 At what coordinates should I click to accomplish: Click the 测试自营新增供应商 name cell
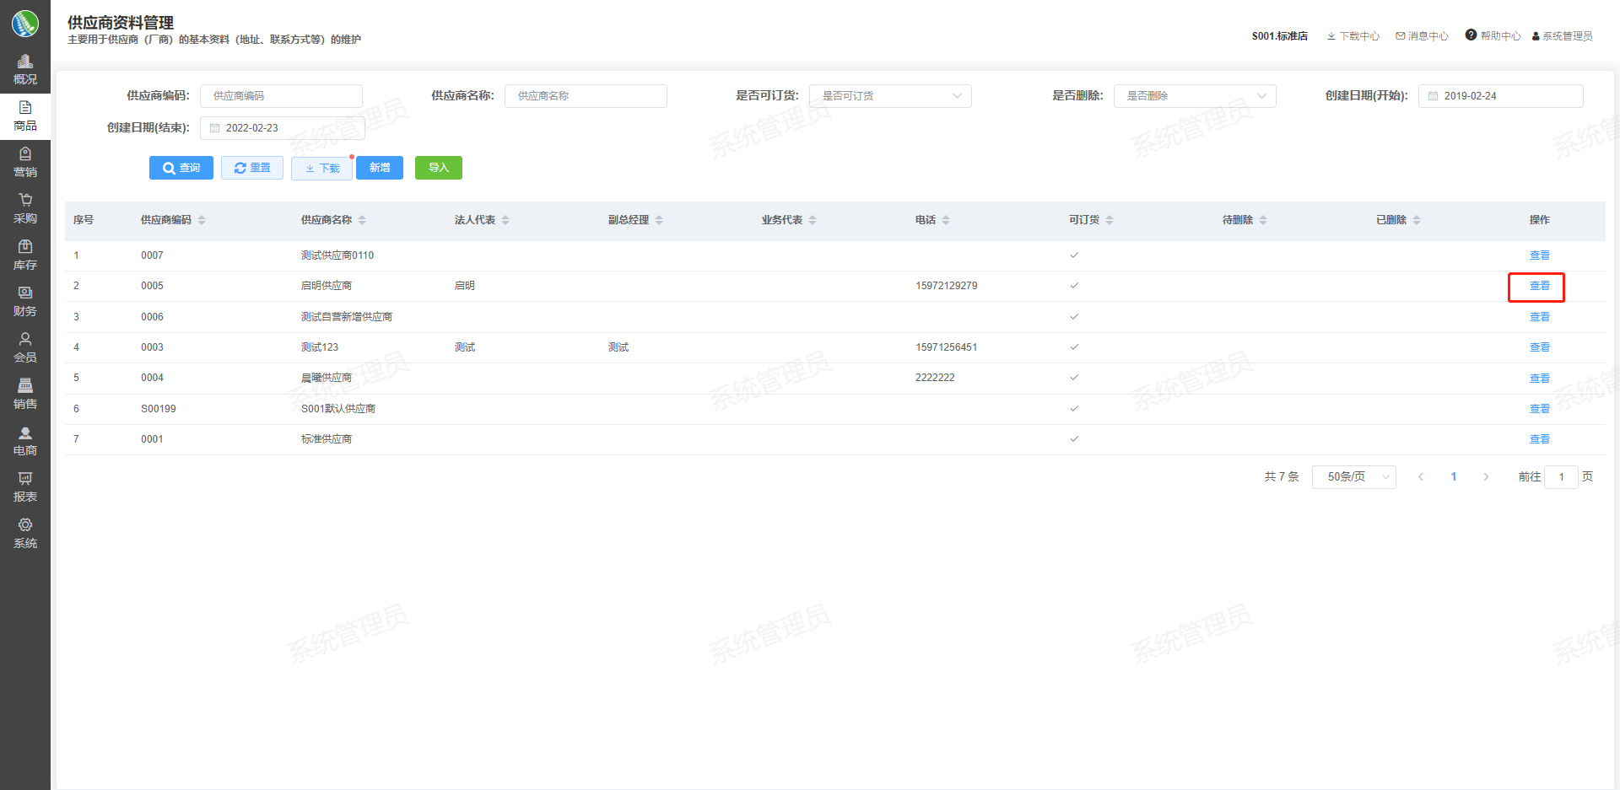point(347,317)
